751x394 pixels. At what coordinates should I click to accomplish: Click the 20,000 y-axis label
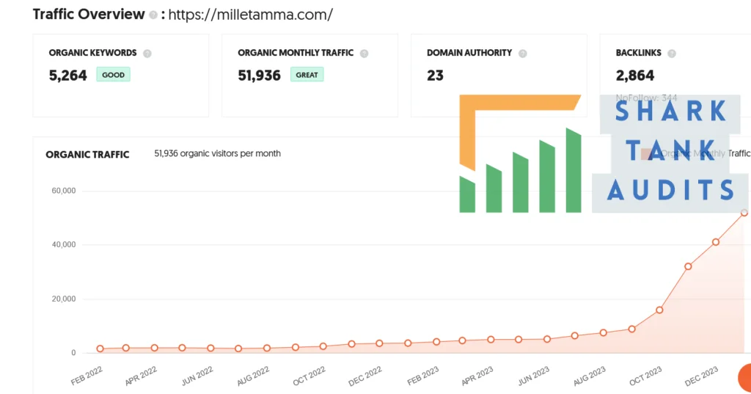tap(64, 299)
